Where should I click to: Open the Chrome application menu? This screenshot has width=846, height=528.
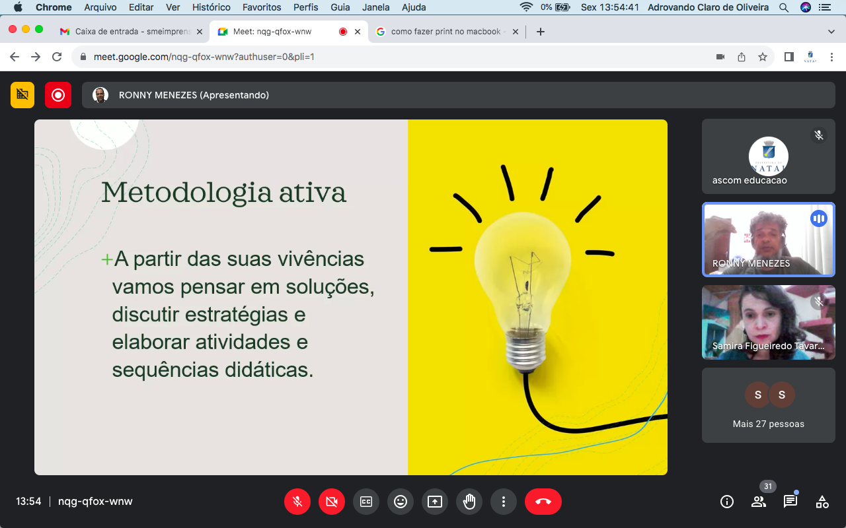[x=54, y=7]
